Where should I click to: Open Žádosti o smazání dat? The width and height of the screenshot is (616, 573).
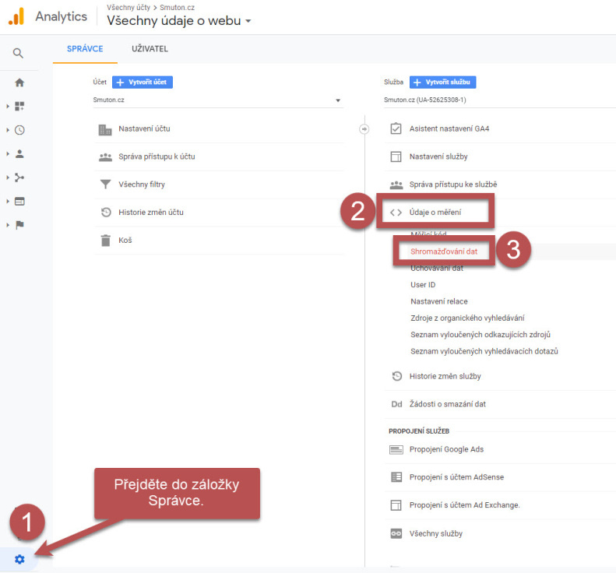(x=500, y=404)
